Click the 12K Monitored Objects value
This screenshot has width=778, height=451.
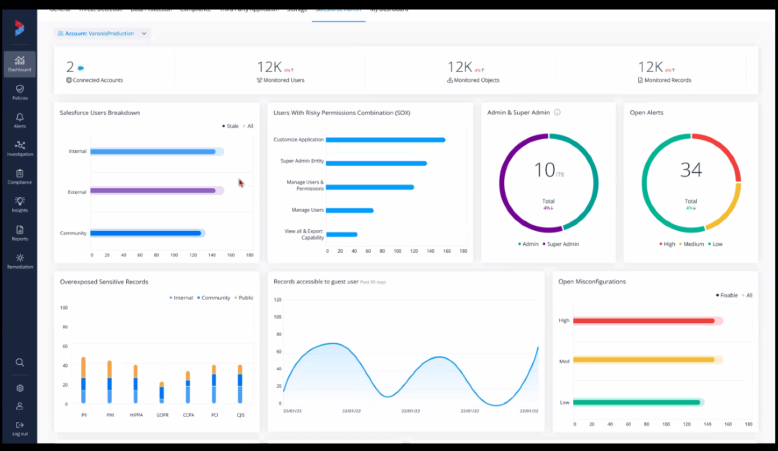(459, 67)
